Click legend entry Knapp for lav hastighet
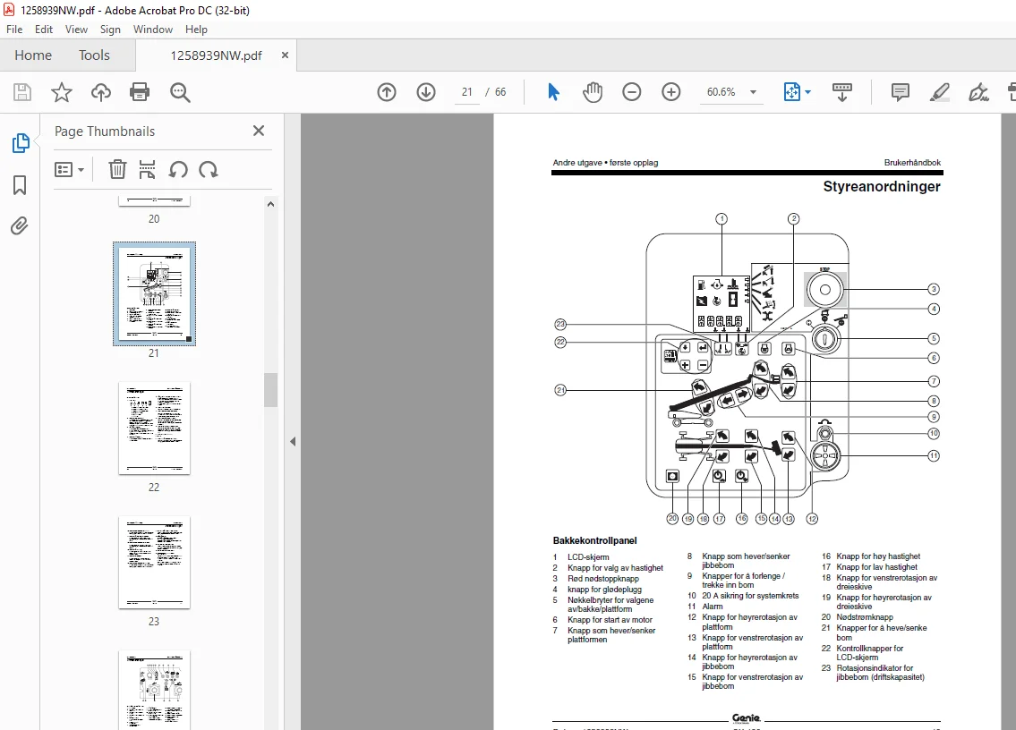Viewport: 1016px width, 730px height. point(876,567)
